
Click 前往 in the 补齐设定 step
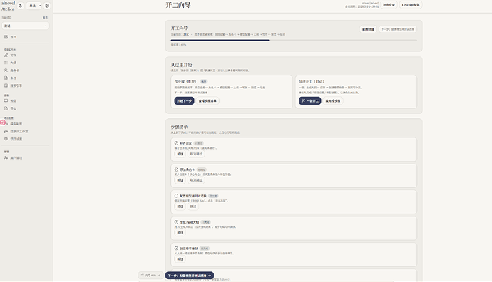(180, 154)
